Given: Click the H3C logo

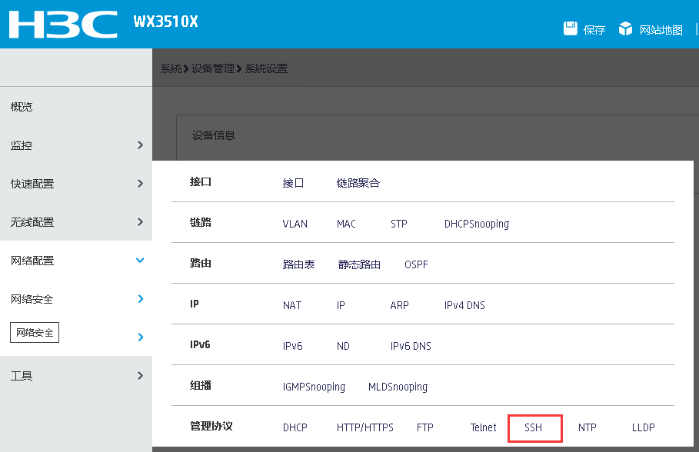Looking at the screenshot, I should coord(63,25).
